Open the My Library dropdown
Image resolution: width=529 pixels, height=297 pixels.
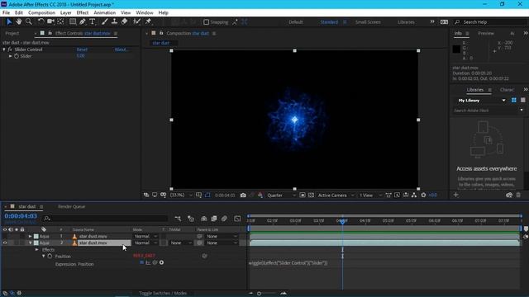click(481, 101)
